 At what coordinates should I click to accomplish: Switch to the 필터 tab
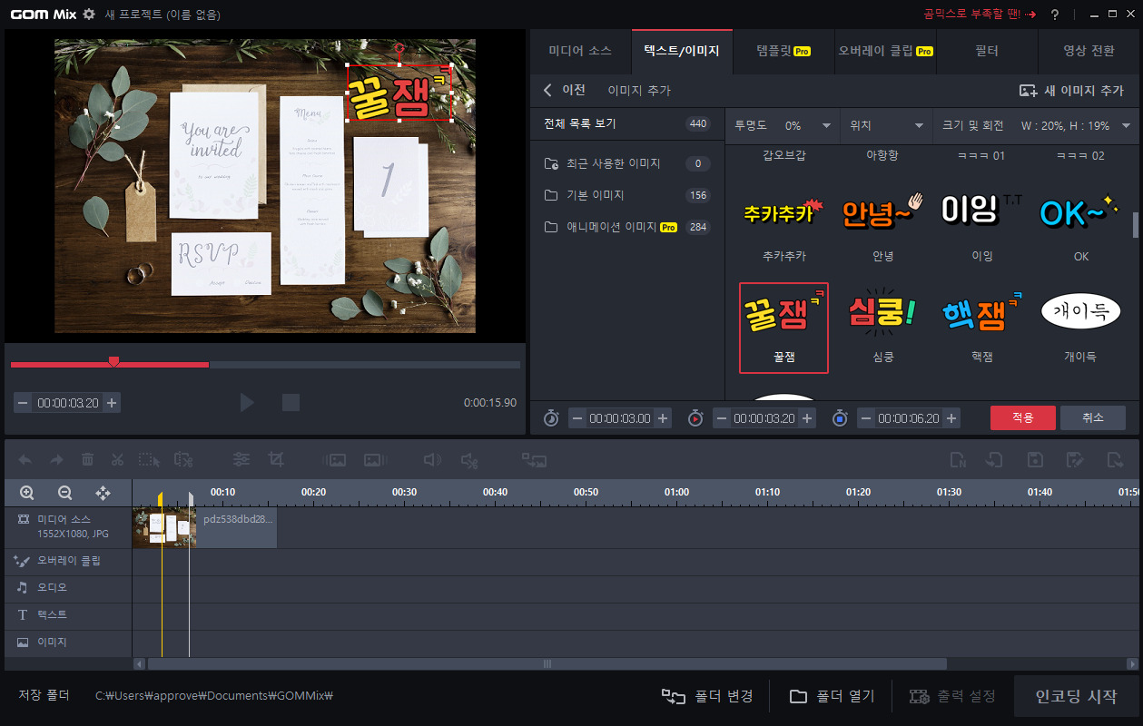pyautogui.click(x=986, y=51)
